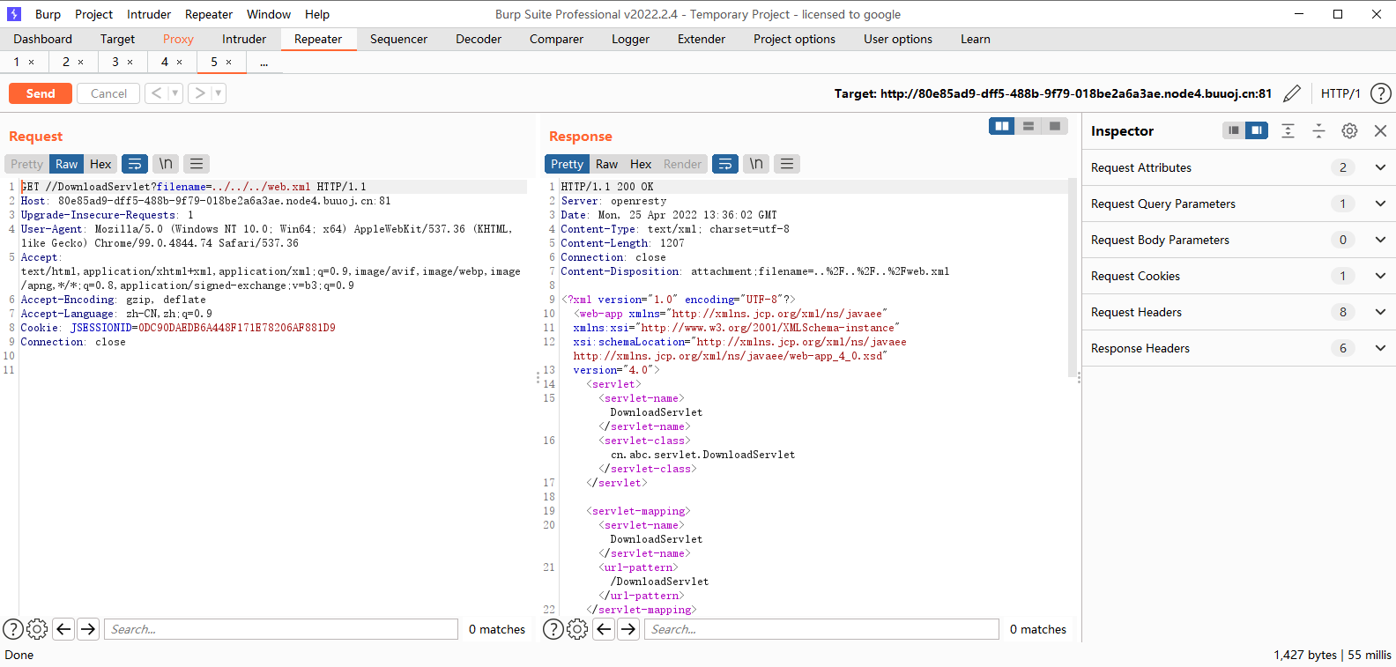Expand all Inspector sections icon
The width and height of the screenshot is (1396, 667).
pyautogui.click(x=1288, y=130)
